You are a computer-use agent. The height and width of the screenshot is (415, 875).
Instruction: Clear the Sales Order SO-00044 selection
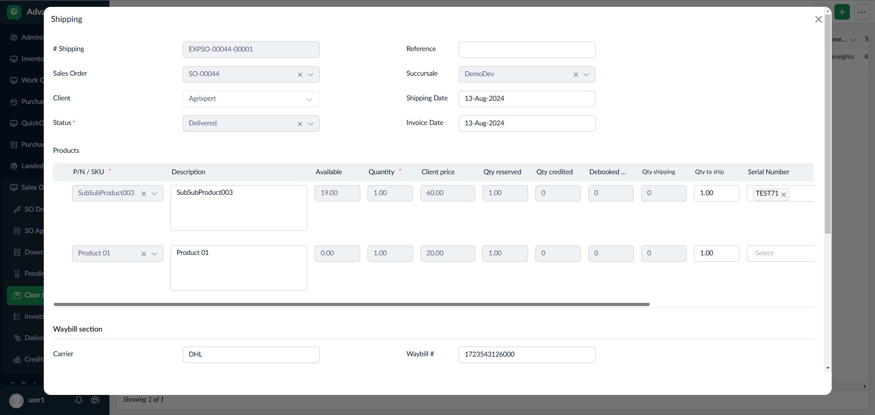click(x=300, y=75)
